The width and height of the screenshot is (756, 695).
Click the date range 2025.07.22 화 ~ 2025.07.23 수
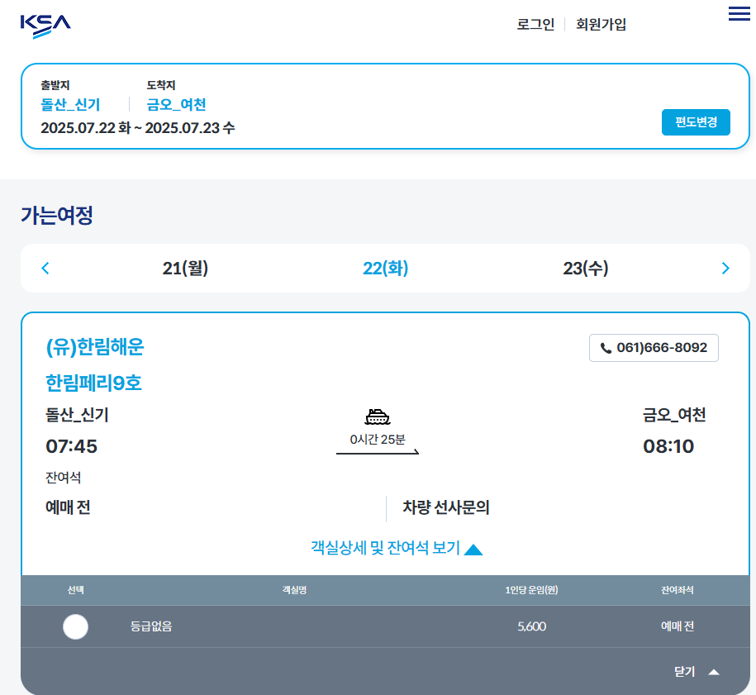pos(137,128)
